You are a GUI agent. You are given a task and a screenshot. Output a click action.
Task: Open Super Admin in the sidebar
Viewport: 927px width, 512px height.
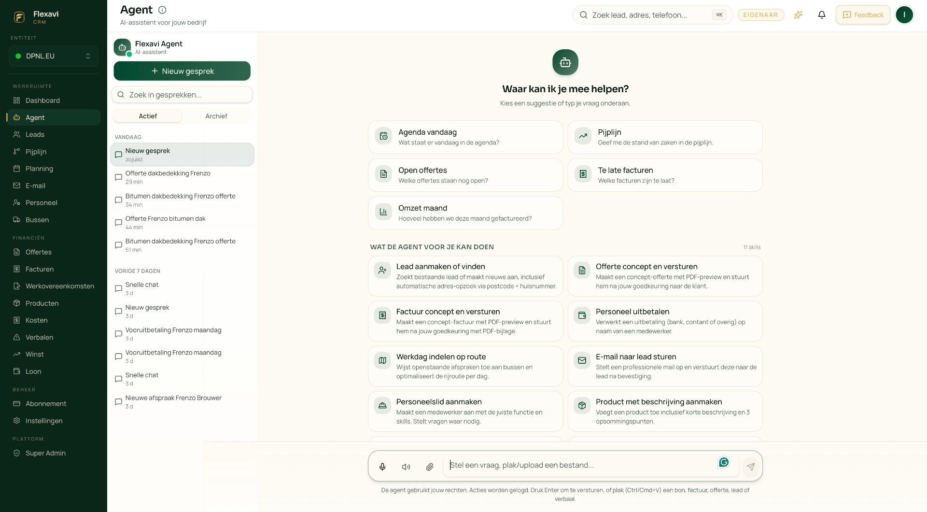click(54, 454)
